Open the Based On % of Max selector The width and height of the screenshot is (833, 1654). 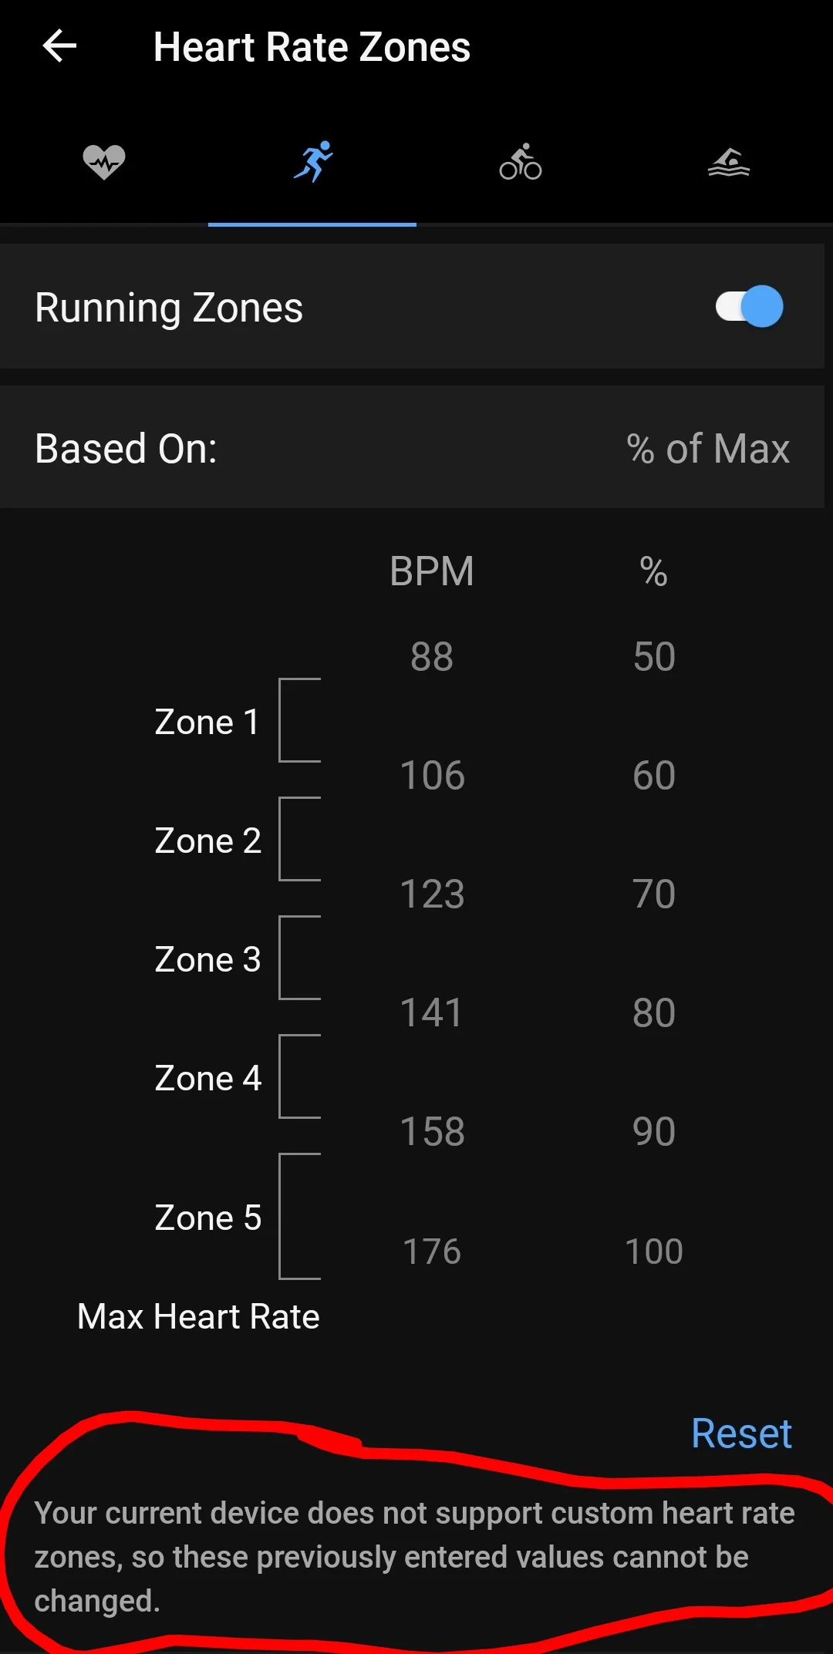point(707,449)
